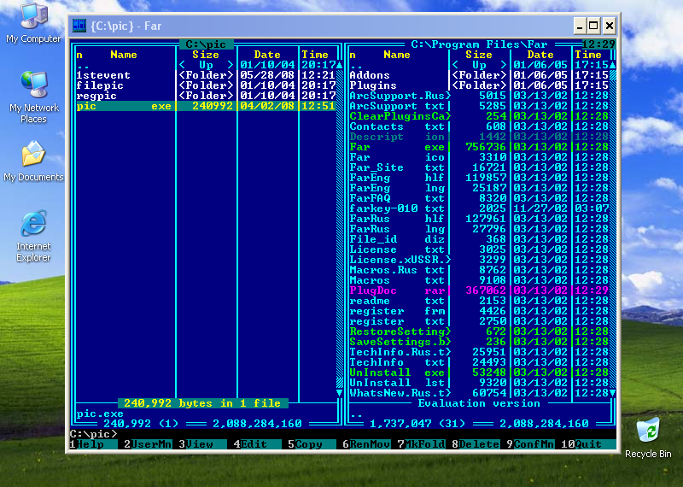Select the Plugins folder row
The width and height of the screenshot is (683, 487).
(x=479, y=85)
